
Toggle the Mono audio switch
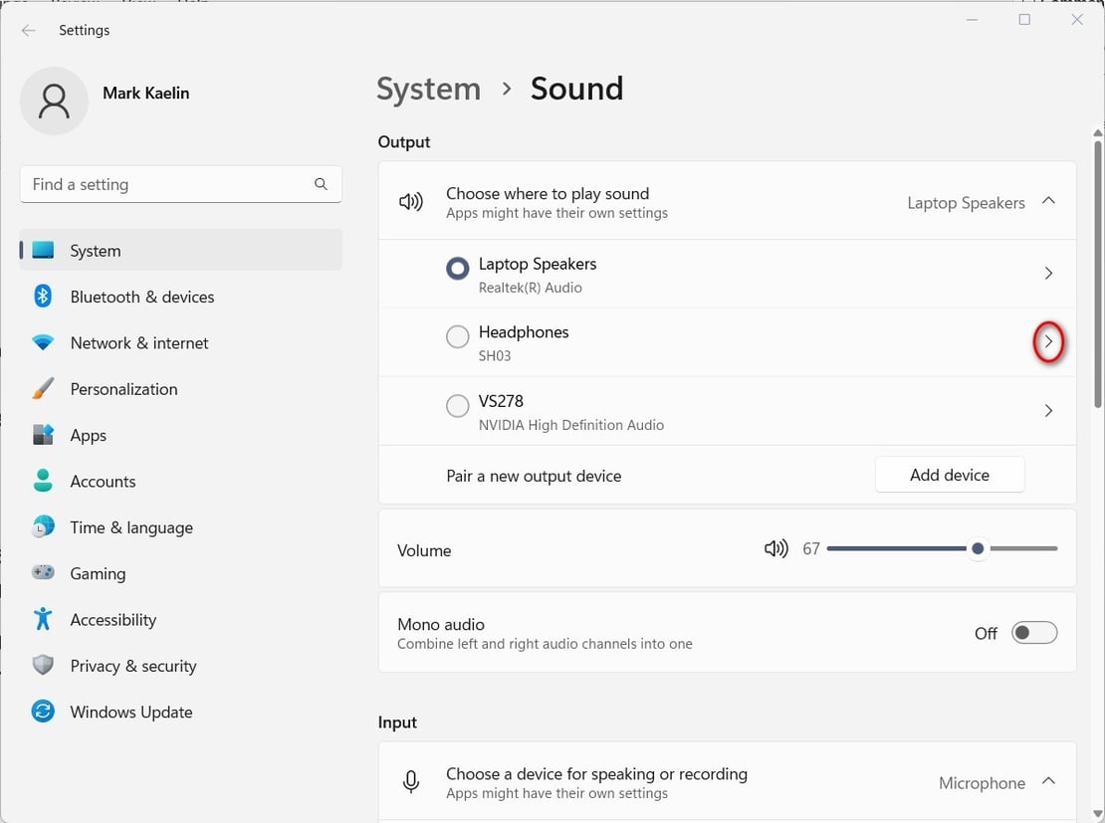pos(1034,632)
